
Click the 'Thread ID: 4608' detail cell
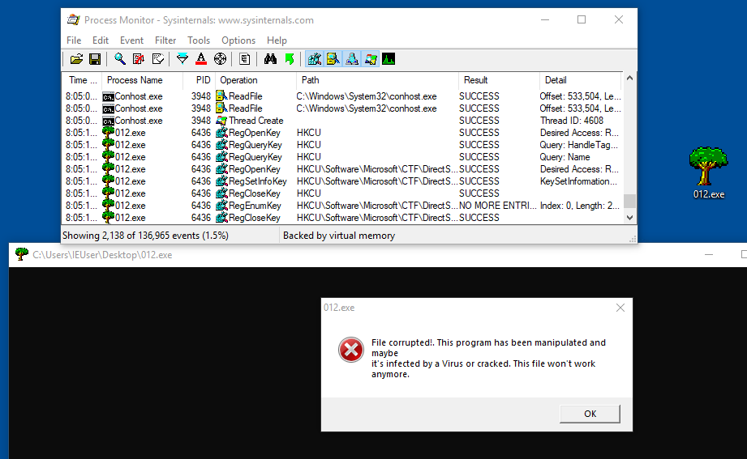click(572, 121)
